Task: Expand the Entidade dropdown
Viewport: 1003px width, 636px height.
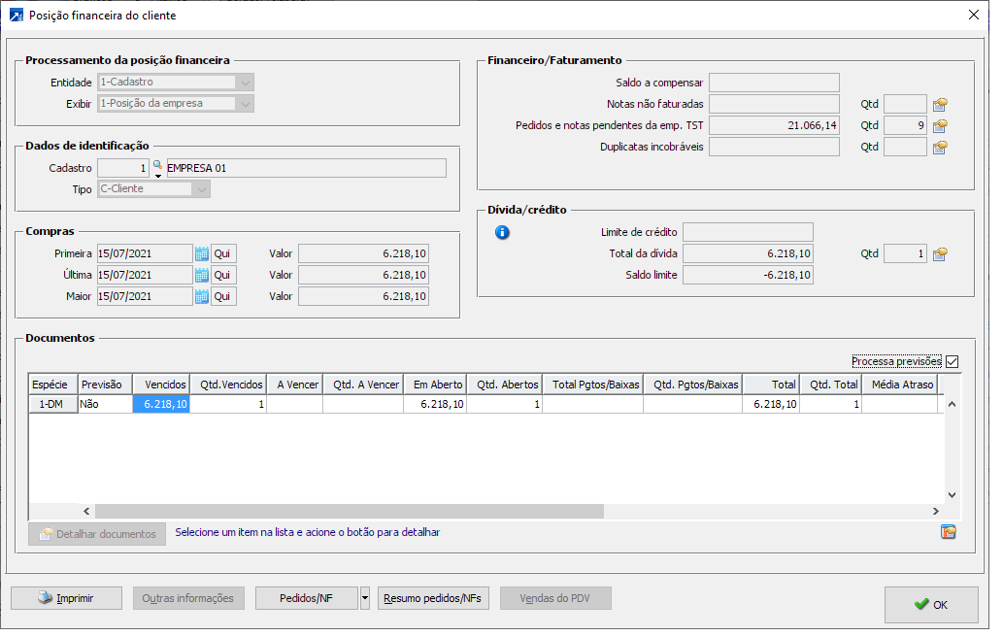Action: tap(246, 83)
